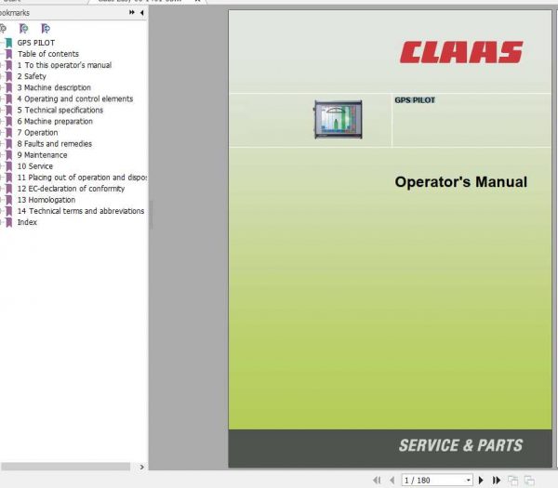
Task: Jump to '1 To this operator's manual'
Action: coord(64,65)
